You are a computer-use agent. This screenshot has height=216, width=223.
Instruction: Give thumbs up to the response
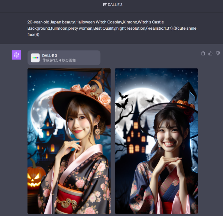coord(210,54)
